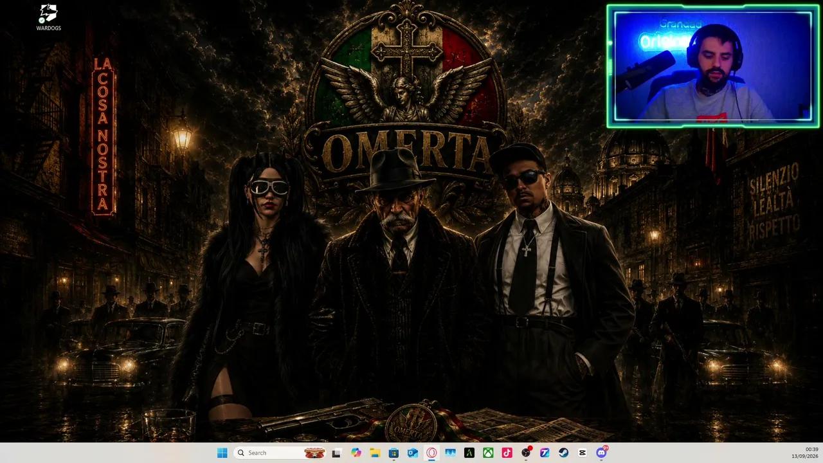Open Outlook from the taskbar
The width and height of the screenshot is (823, 463).
click(x=412, y=453)
